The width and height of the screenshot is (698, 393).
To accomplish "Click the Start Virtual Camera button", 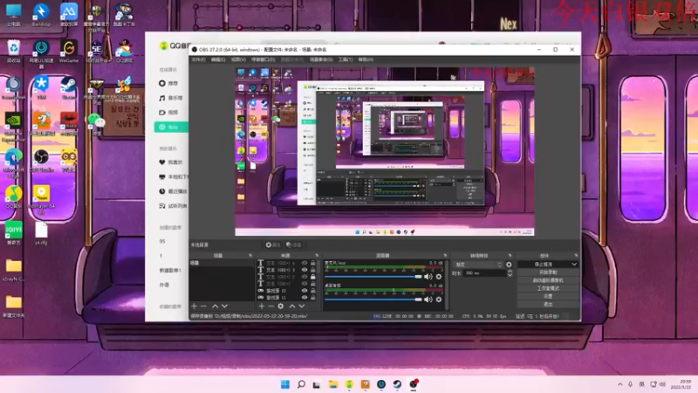I will pyautogui.click(x=548, y=280).
